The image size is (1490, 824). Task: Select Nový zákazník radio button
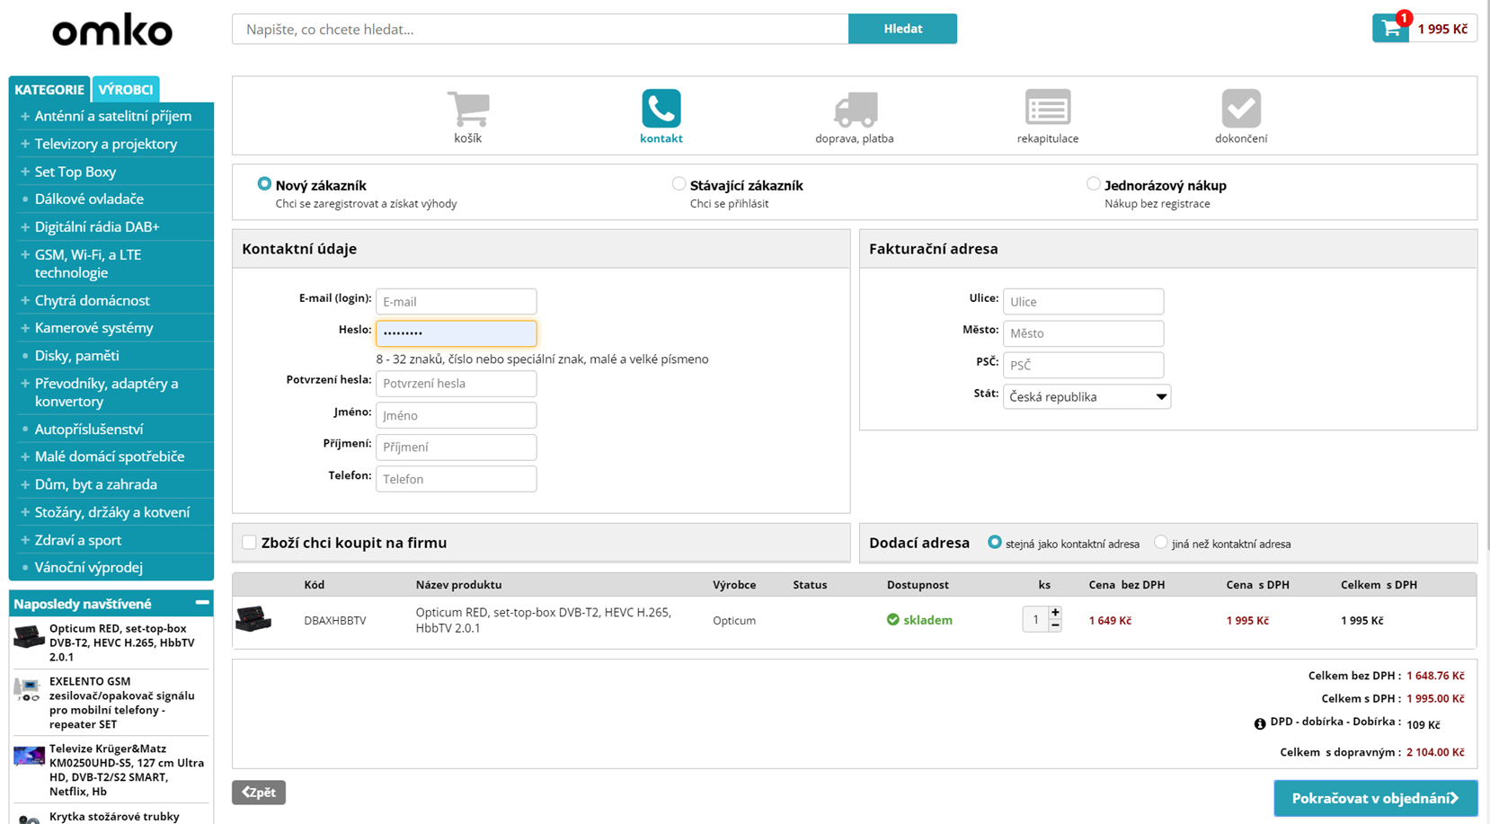[264, 183]
